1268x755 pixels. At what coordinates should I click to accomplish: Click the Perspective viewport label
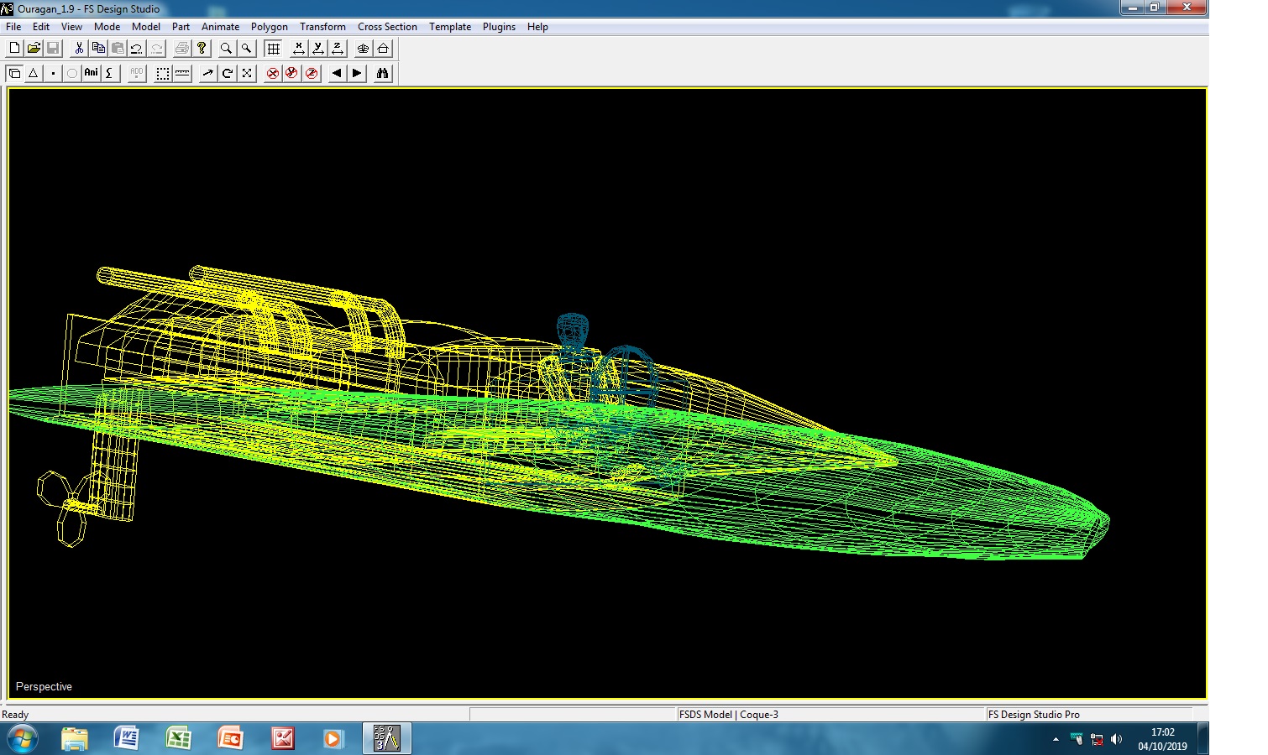click(44, 686)
